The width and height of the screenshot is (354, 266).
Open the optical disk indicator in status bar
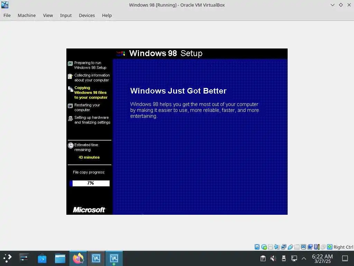pyautogui.click(x=264, y=247)
